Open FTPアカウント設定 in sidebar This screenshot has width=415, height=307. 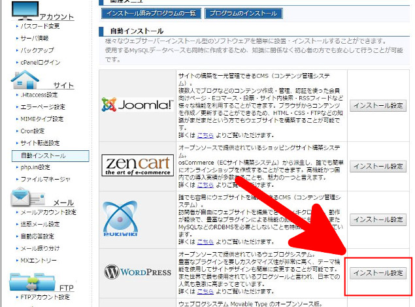click(x=45, y=297)
